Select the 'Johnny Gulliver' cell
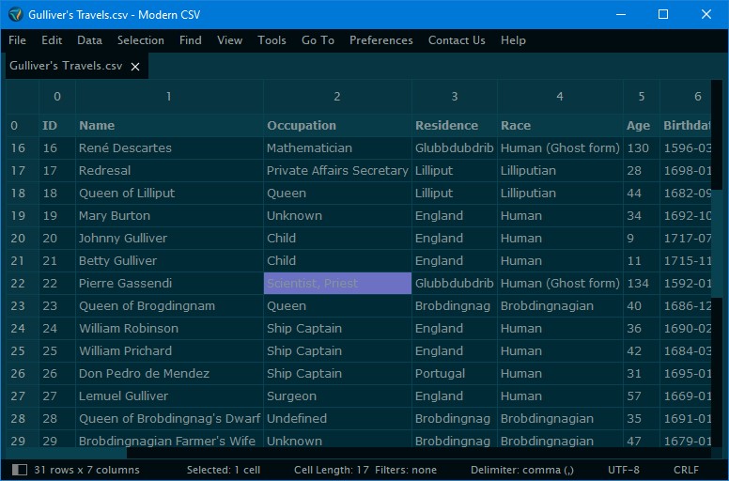The width and height of the screenshot is (729, 481). (169, 239)
